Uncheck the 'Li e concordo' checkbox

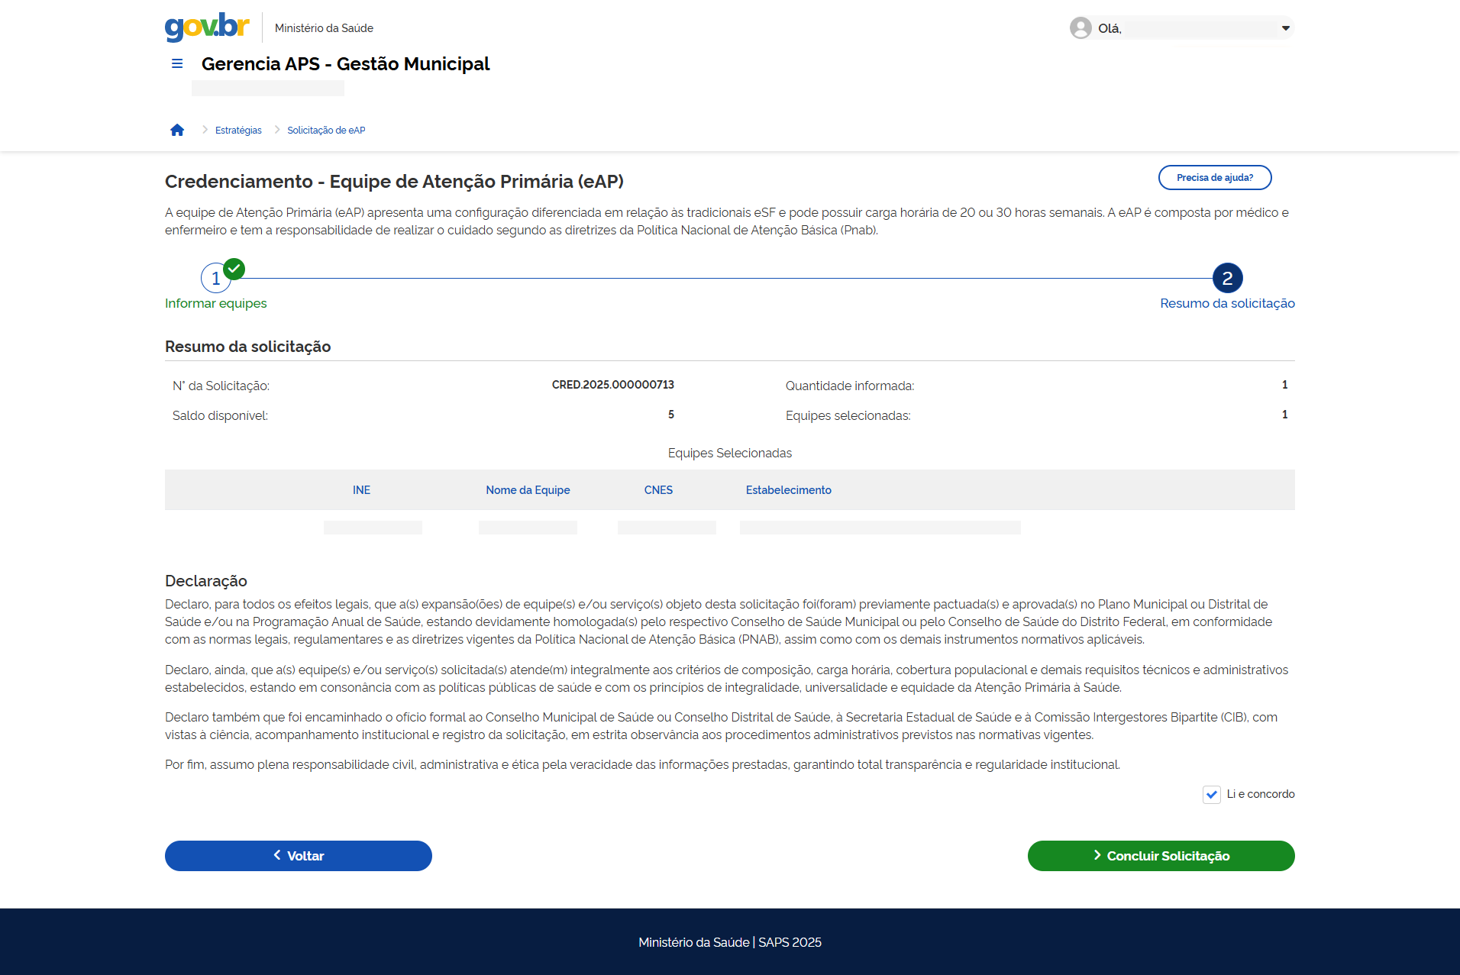[1211, 795]
